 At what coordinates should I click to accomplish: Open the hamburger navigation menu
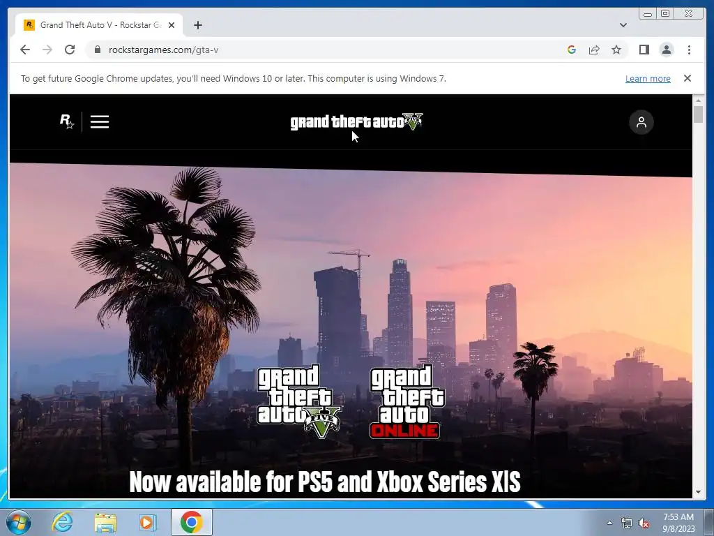[99, 121]
